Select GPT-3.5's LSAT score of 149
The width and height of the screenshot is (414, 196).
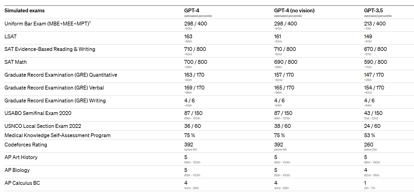pyautogui.click(x=368, y=36)
